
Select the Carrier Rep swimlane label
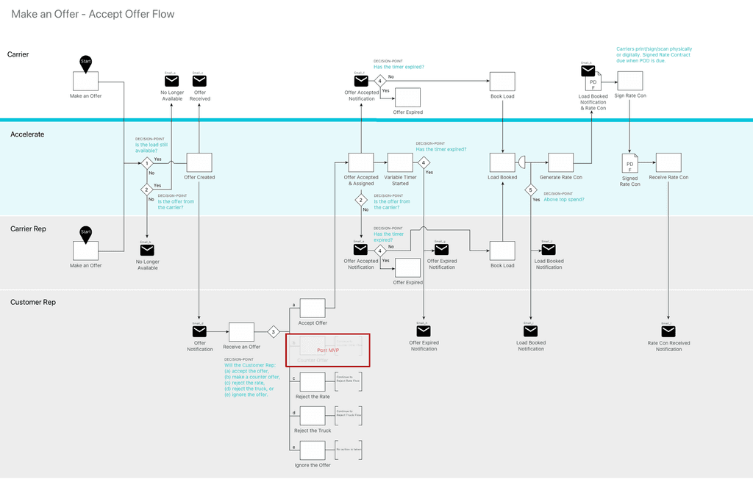[x=29, y=229]
